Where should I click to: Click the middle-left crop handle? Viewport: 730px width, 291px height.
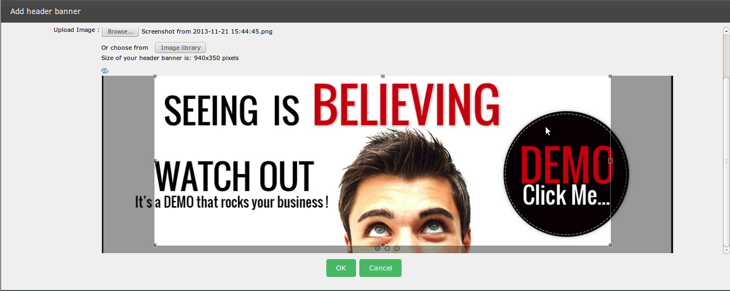tap(155, 161)
